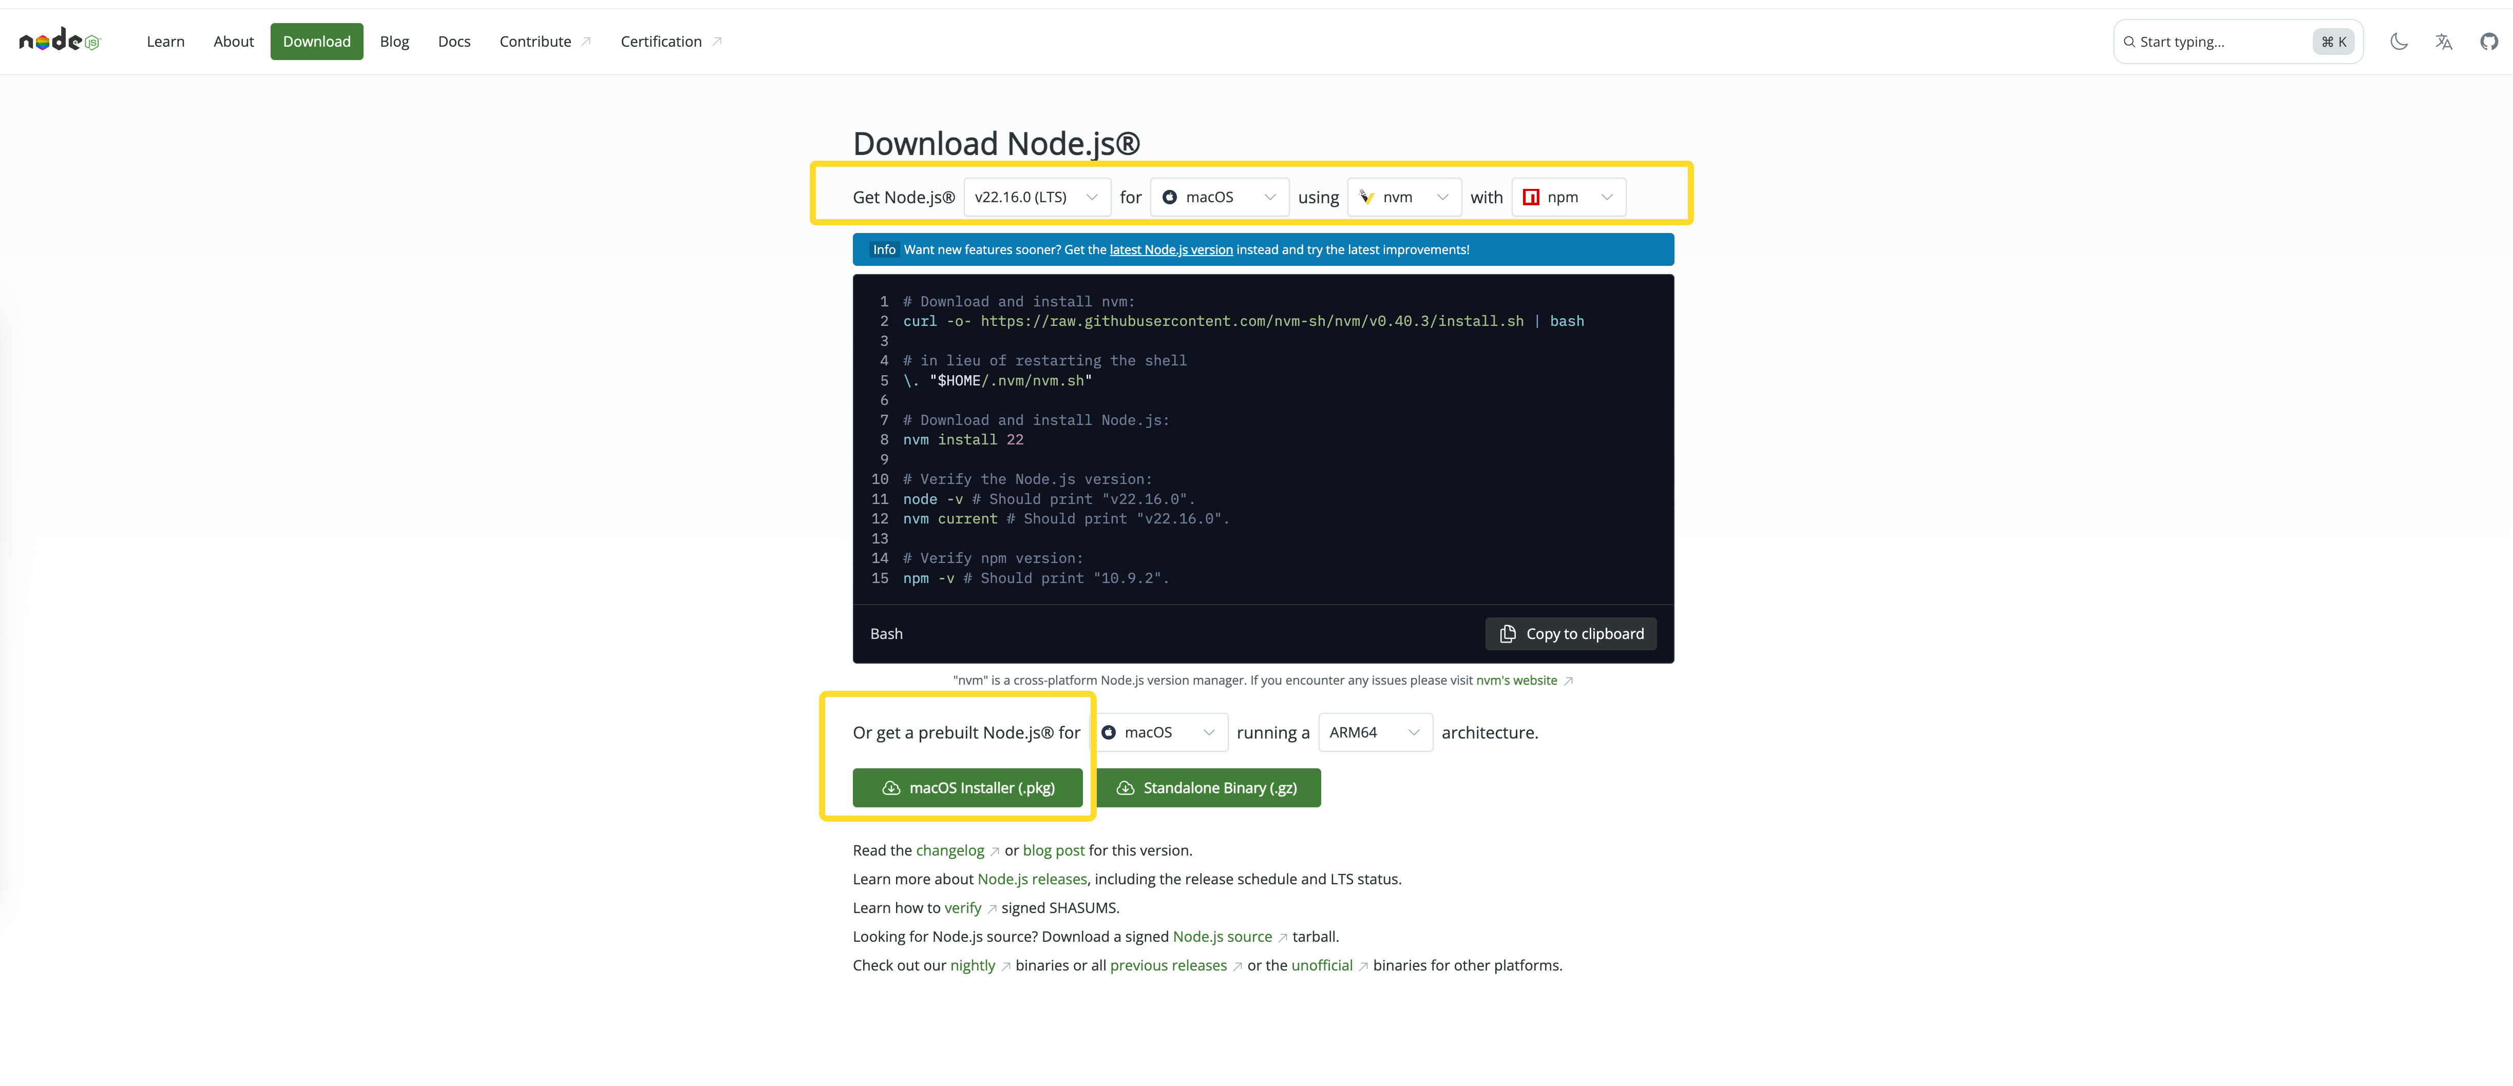Click the Info badge in banner
The height and width of the screenshot is (1086, 2513).
pyautogui.click(x=884, y=249)
